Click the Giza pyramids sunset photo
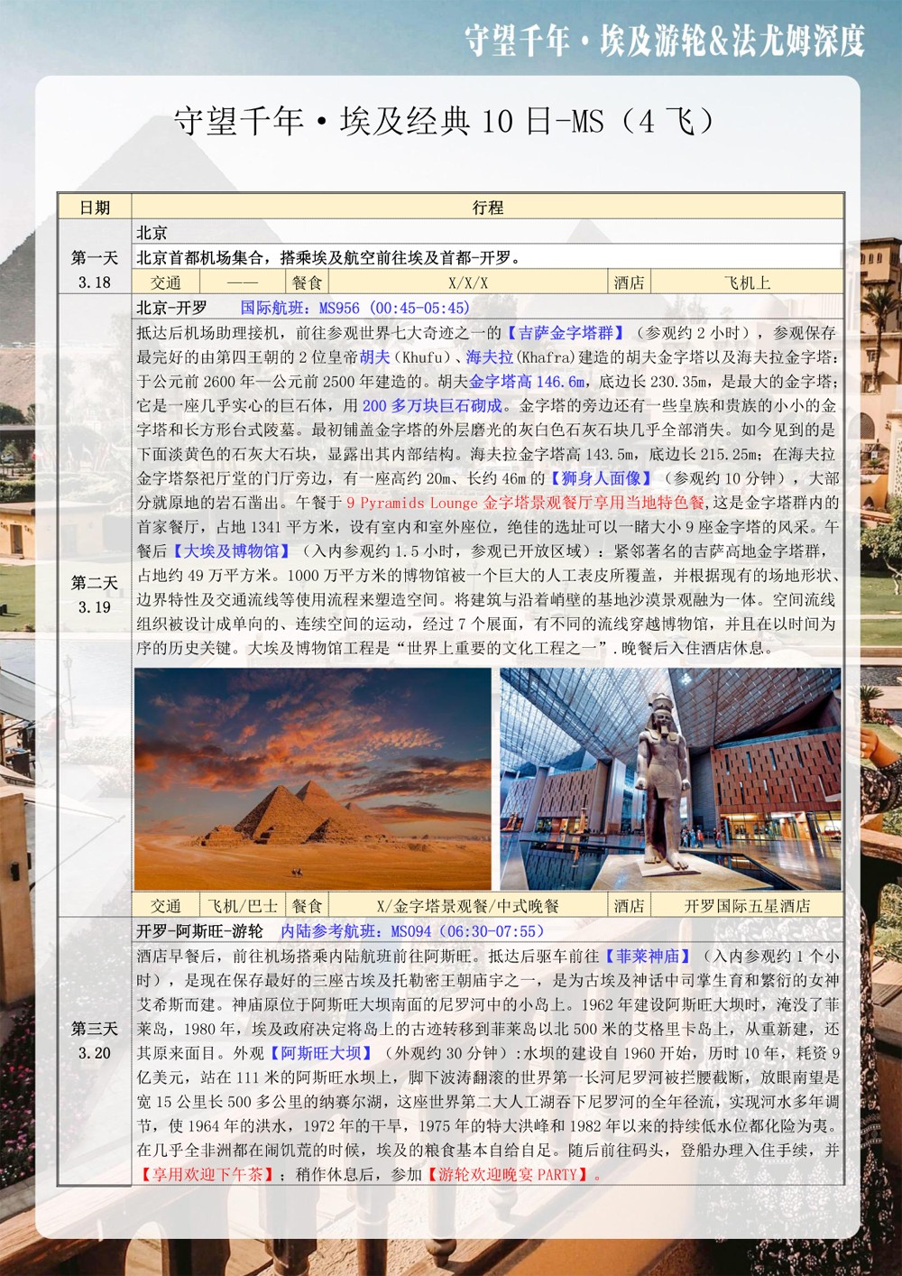This screenshot has height=1276, width=902. (312, 779)
